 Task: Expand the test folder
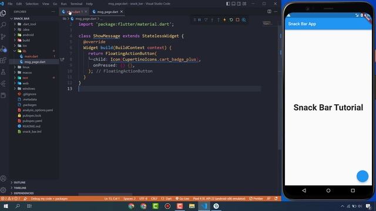coord(25,78)
